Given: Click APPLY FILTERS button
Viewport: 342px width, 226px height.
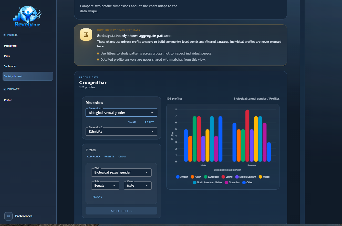Looking at the screenshot, I should click(121, 211).
